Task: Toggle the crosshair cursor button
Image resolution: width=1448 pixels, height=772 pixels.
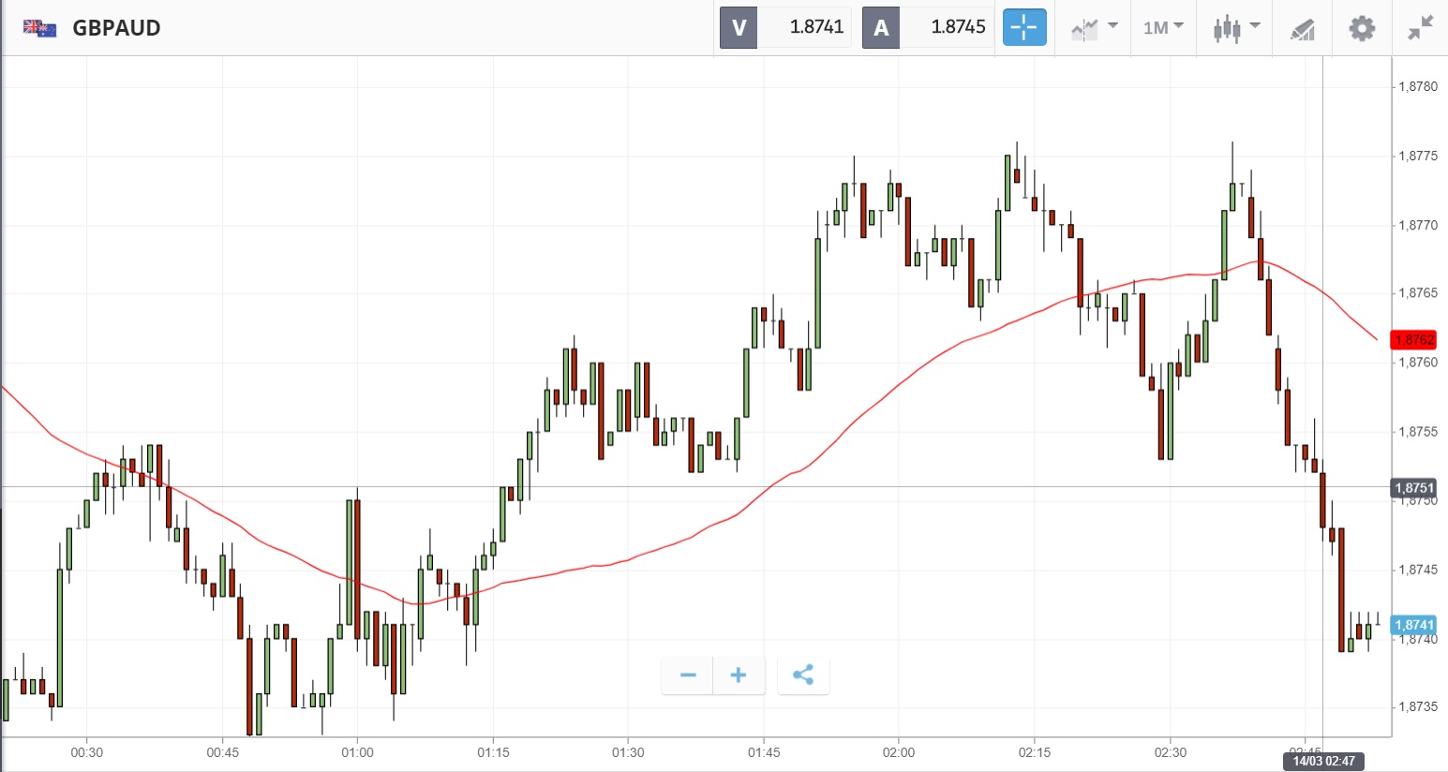Action: pyautogui.click(x=1023, y=27)
